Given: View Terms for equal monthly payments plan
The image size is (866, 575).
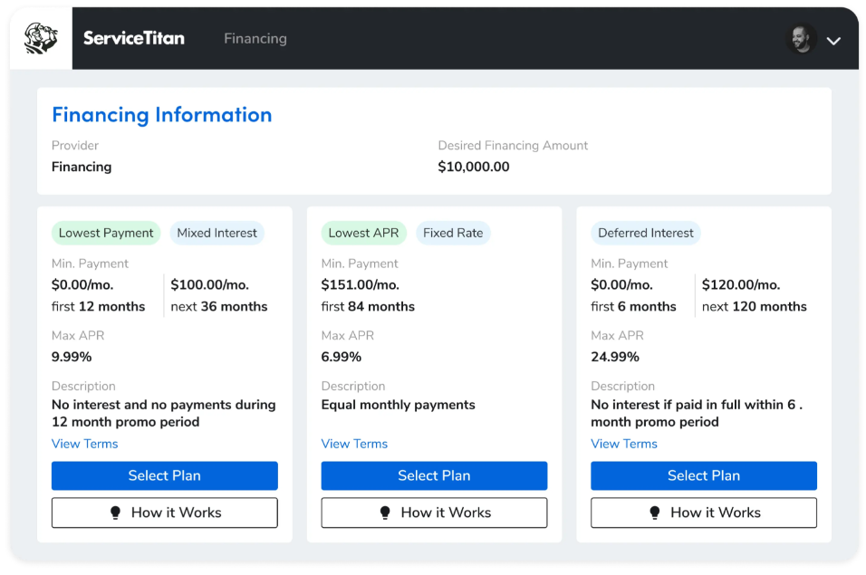Looking at the screenshot, I should 354,444.
